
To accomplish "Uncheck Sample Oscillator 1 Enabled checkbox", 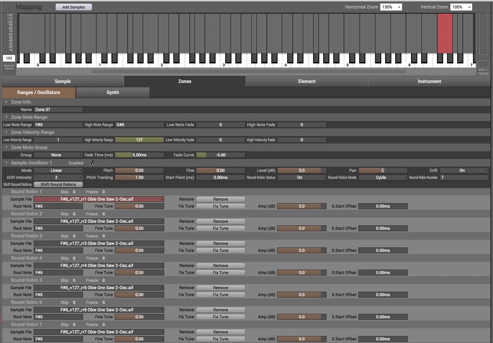I will pyautogui.click(x=92, y=163).
